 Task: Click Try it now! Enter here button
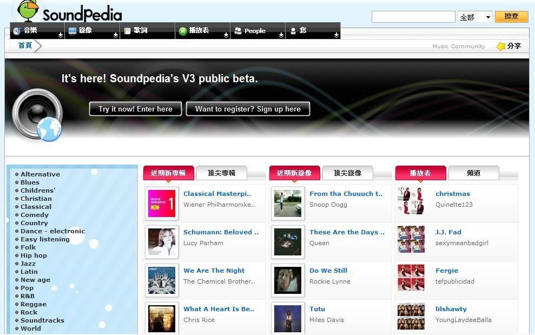coord(135,109)
